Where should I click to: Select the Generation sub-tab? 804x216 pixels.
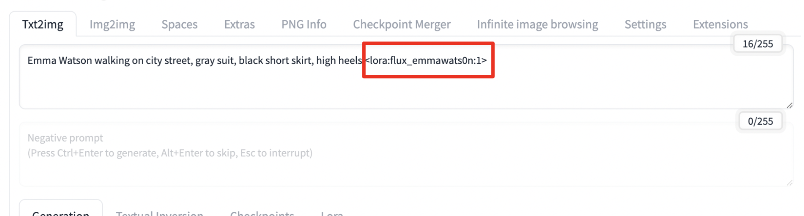60,213
